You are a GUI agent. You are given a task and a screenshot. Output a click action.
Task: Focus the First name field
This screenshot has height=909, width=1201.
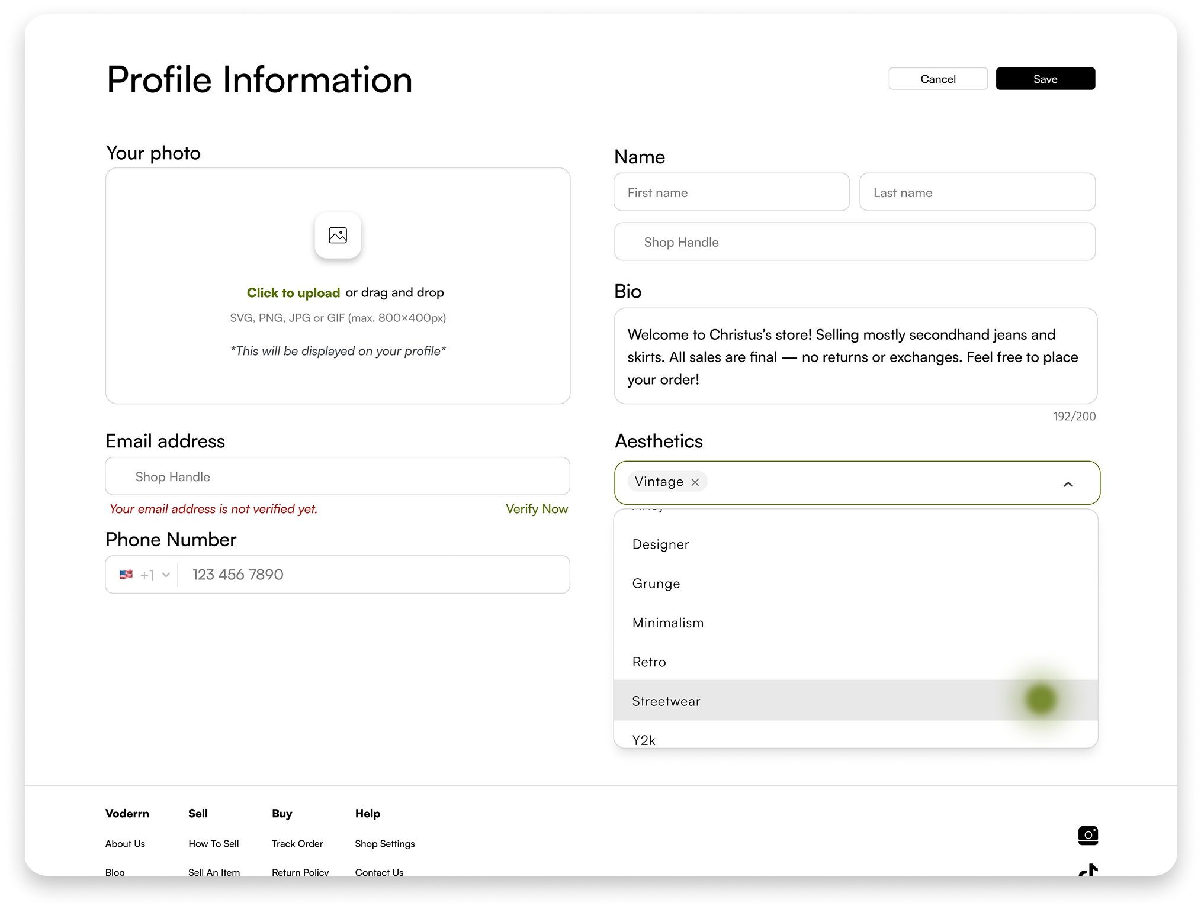(x=731, y=192)
